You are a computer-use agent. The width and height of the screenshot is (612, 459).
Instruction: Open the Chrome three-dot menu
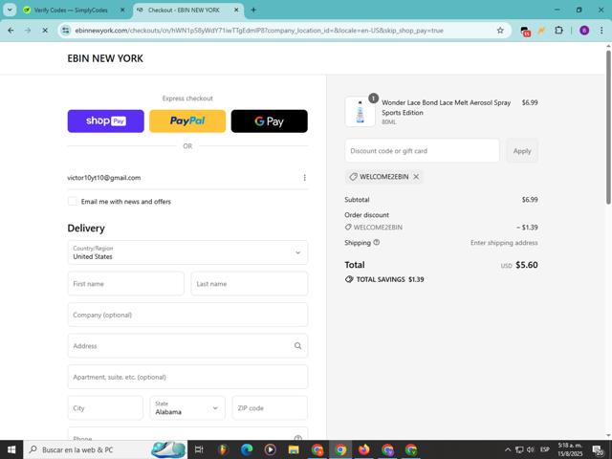tap(601, 30)
